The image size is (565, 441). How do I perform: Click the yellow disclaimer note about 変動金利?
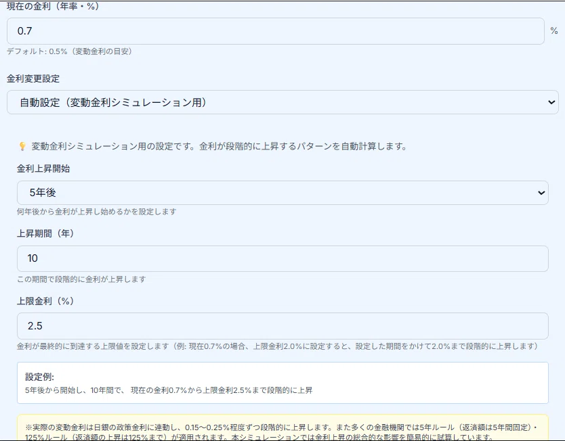coord(282,428)
